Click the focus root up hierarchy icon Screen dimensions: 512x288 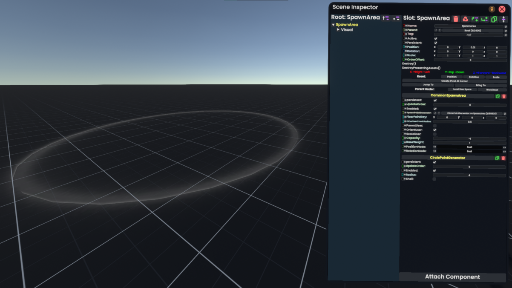386,18
